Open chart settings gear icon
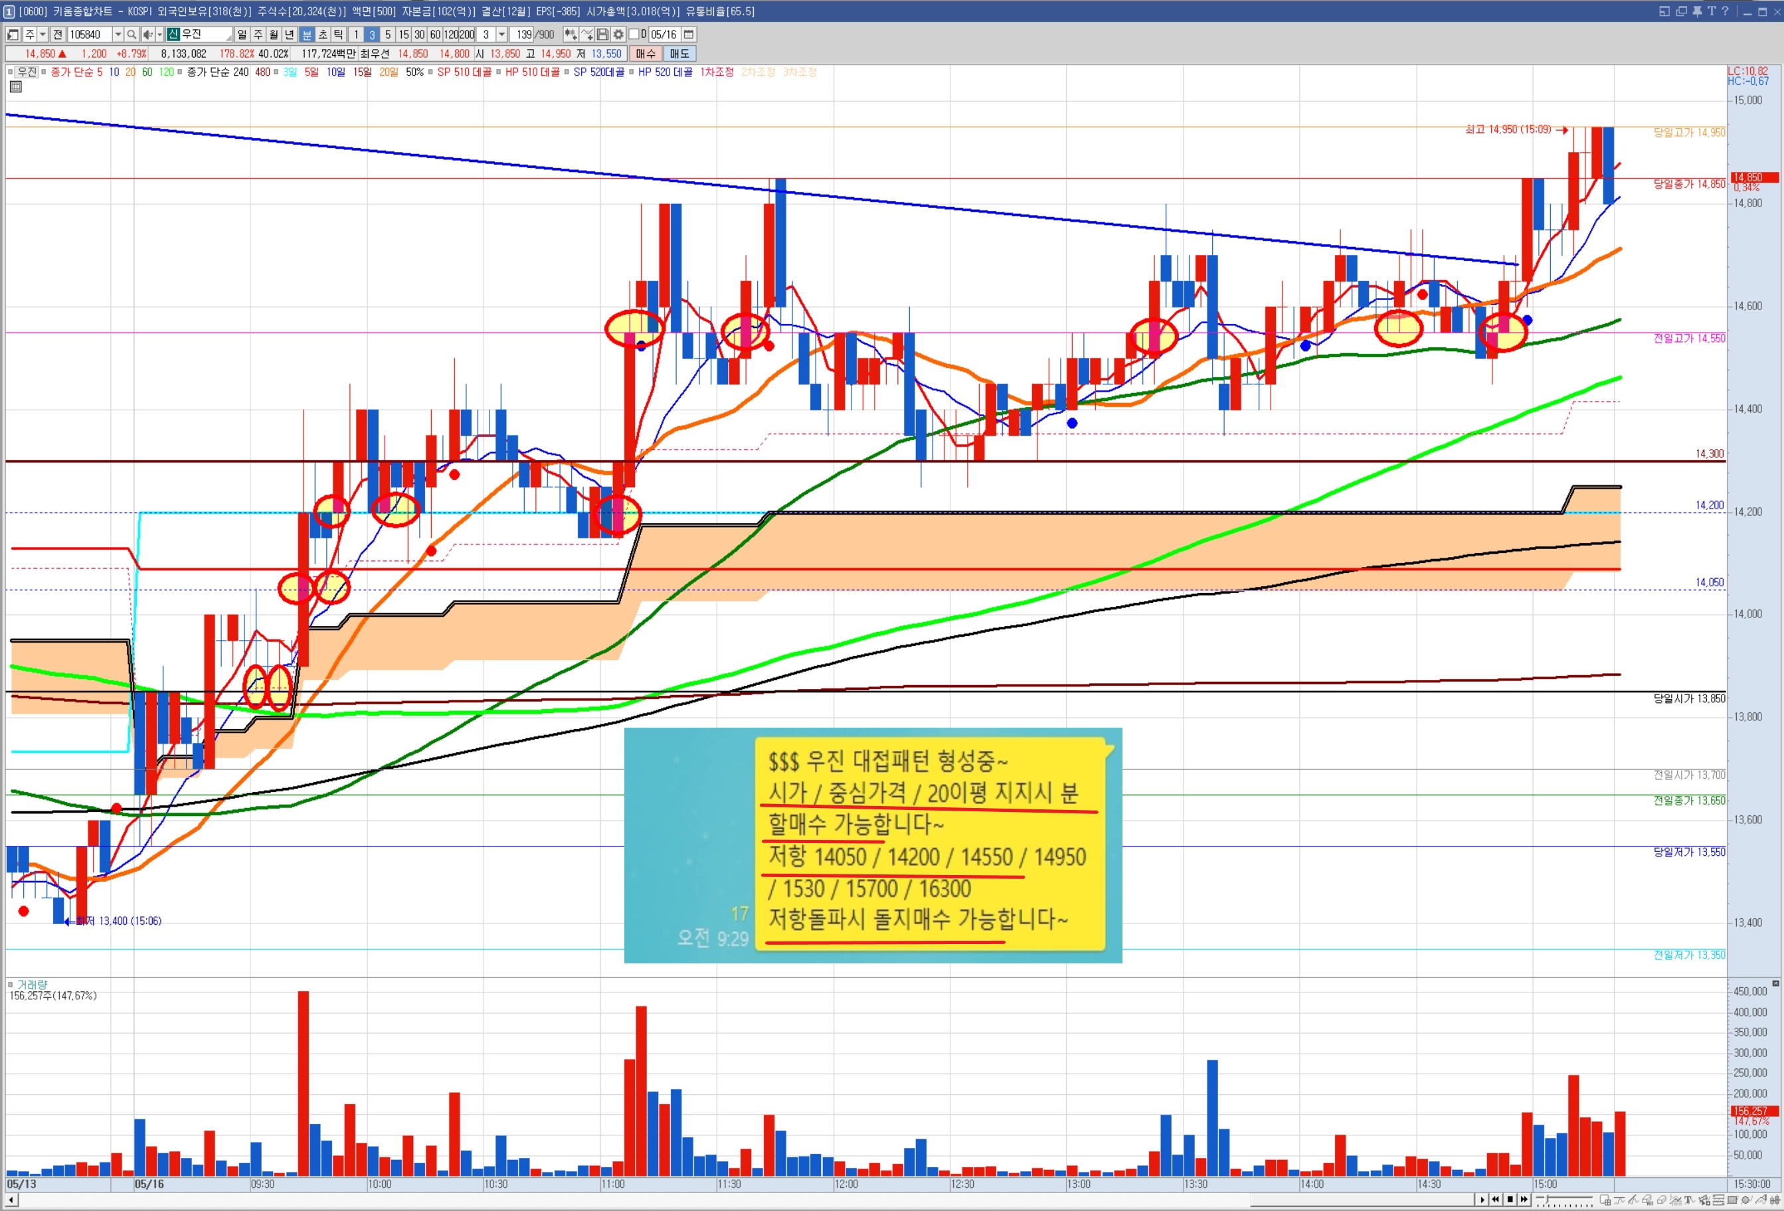The image size is (1784, 1211). [619, 35]
